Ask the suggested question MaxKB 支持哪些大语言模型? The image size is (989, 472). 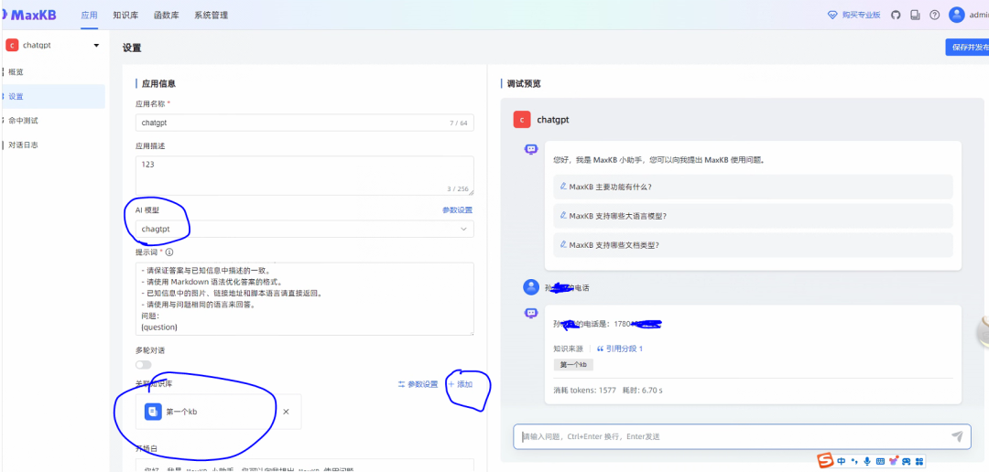(x=753, y=216)
